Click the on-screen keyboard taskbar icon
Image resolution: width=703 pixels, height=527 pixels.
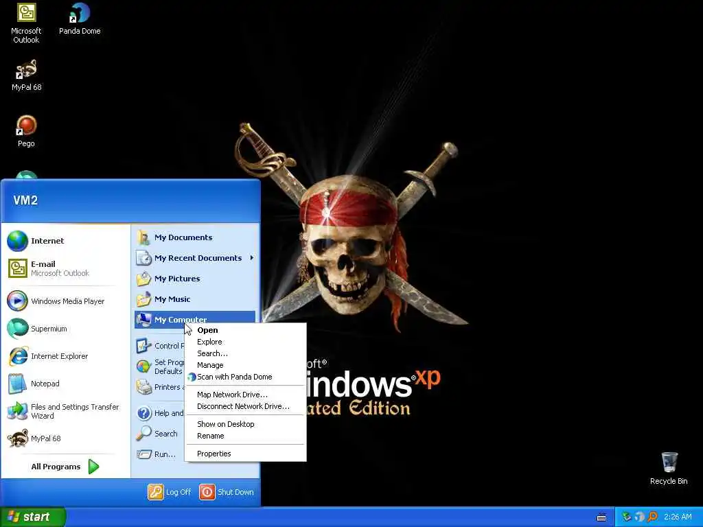pyautogui.click(x=601, y=517)
